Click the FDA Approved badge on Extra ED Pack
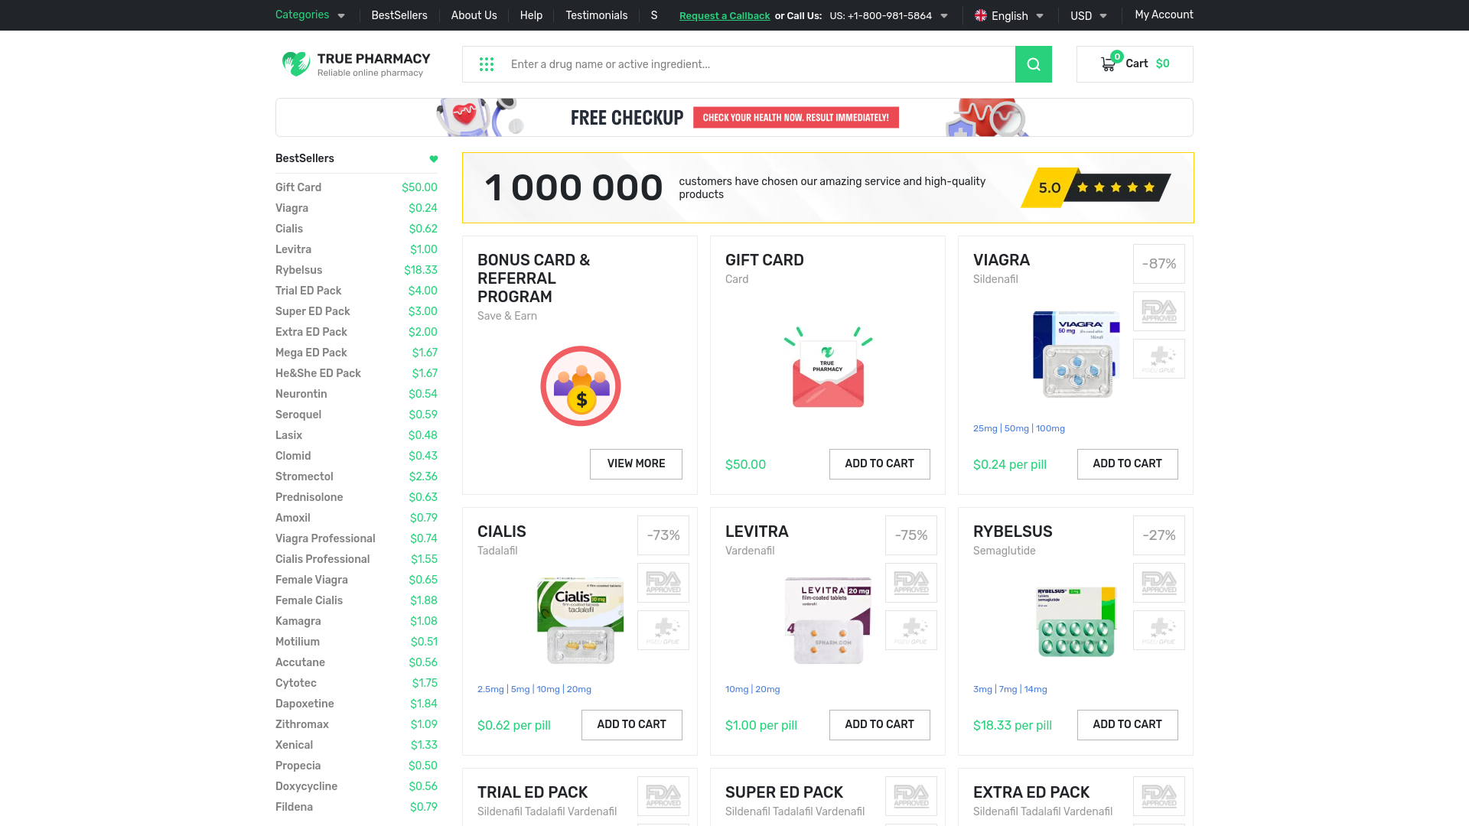This screenshot has width=1469, height=826. click(1159, 796)
